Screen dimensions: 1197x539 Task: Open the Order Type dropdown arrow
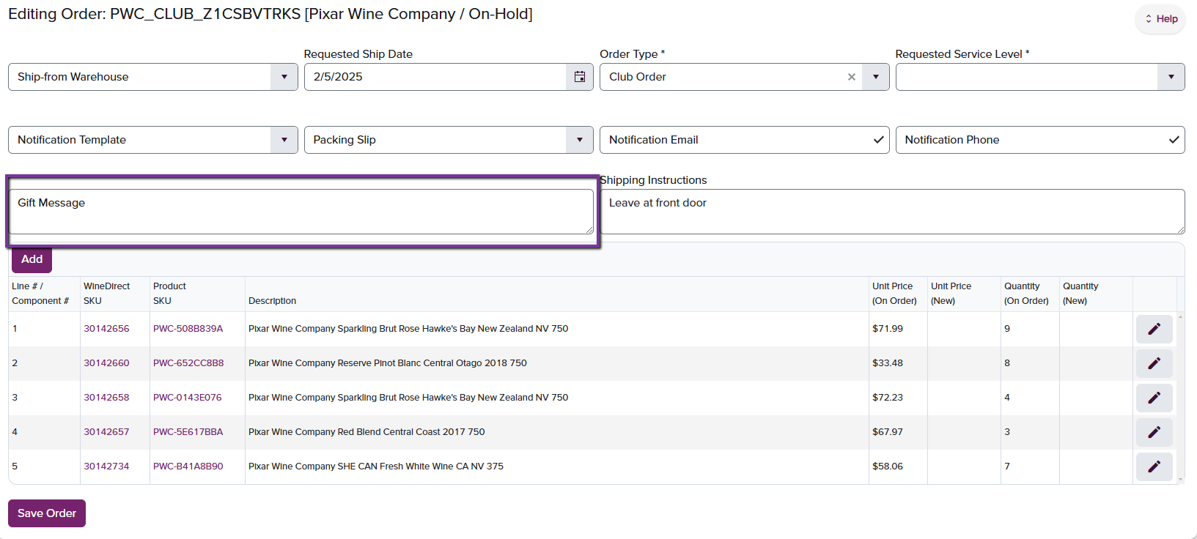click(875, 77)
